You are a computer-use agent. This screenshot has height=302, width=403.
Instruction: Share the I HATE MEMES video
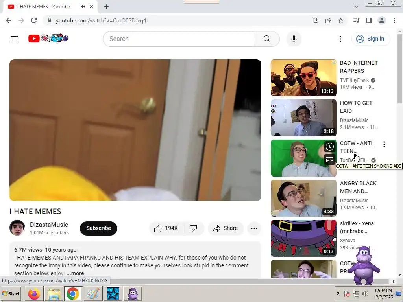click(x=226, y=228)
